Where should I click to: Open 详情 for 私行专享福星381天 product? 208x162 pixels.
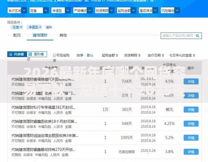tap(191, 110)
